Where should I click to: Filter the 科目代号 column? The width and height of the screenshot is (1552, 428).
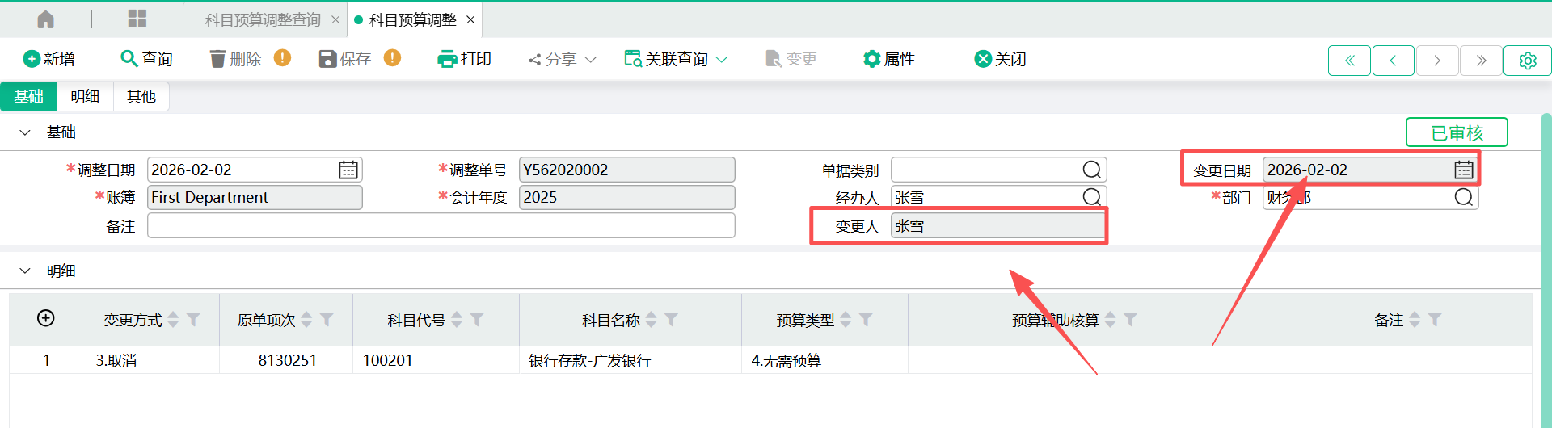(477, 320)
